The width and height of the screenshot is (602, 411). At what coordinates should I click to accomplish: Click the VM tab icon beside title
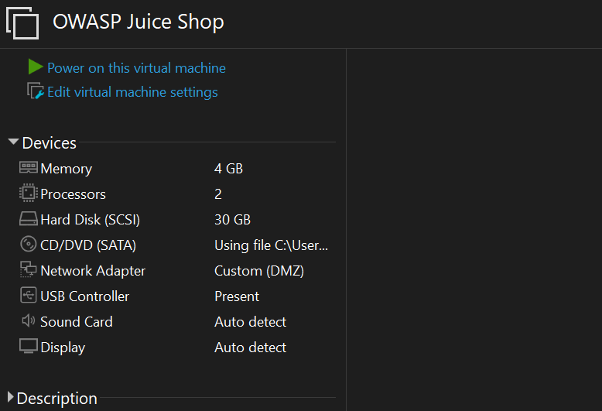coord(22,22)
